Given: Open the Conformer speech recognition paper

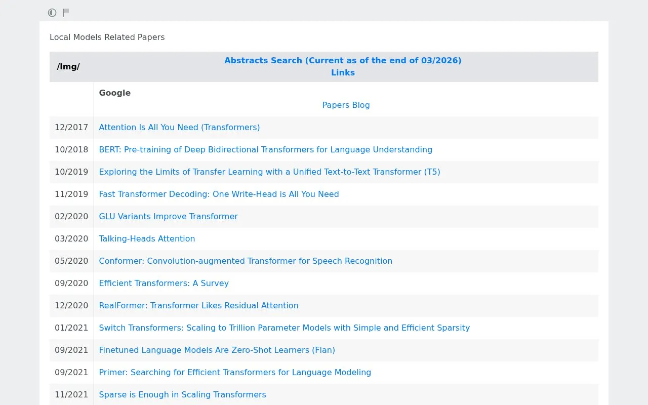Looking at the screenshot, I should 246,261.
